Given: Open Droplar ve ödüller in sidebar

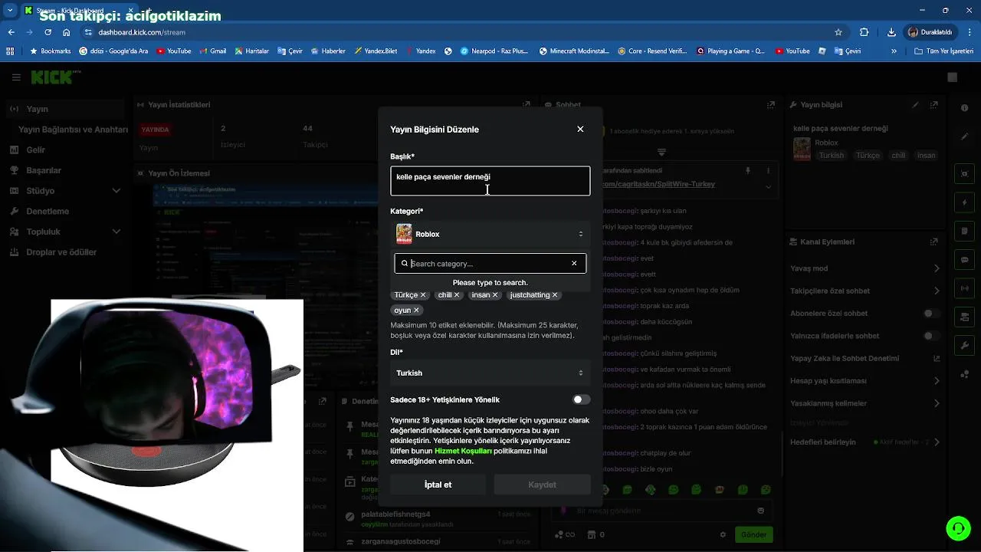Looking at the screenshot, I should tap(61, 252).
